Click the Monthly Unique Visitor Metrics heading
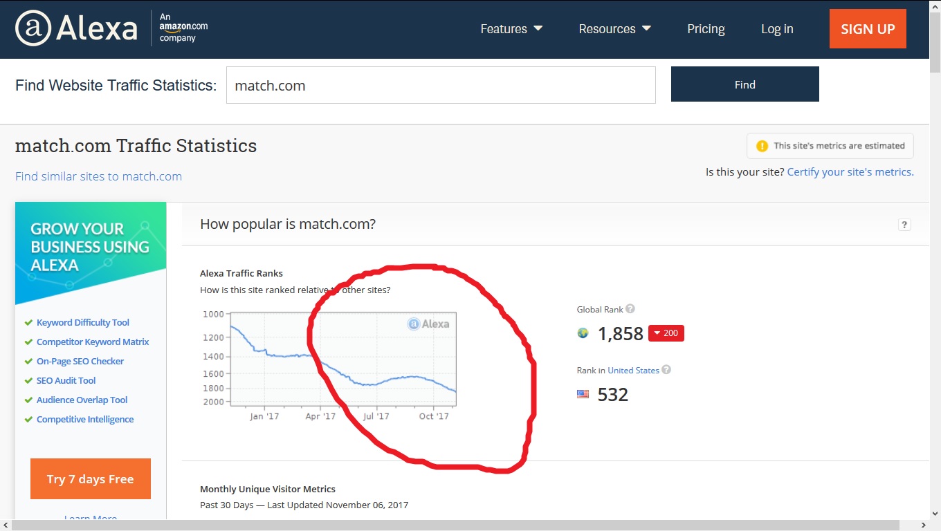The width and height of the screenshot is (941, 531). [x=268, y=489]
